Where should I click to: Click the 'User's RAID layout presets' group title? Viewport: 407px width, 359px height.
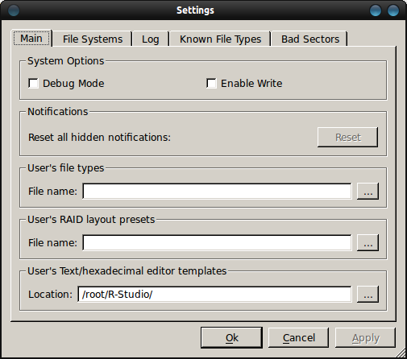click(x=91, y=220)
